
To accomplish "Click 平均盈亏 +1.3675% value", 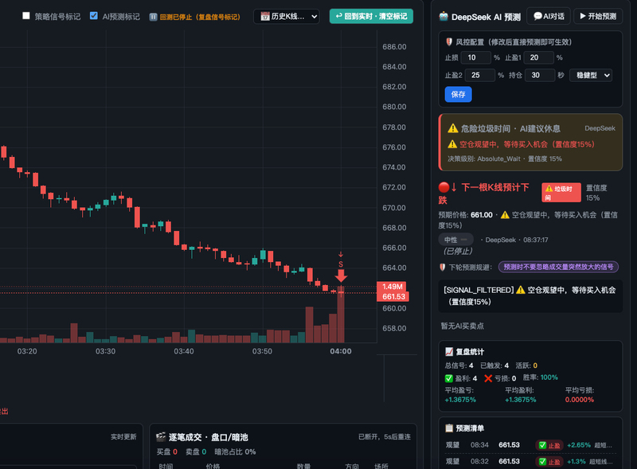I will coord(460,400).
